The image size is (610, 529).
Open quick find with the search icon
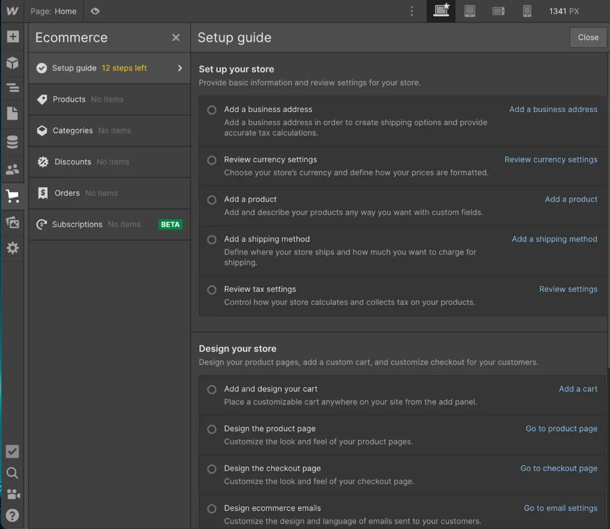pyautogui.click(x=13, y=472)
